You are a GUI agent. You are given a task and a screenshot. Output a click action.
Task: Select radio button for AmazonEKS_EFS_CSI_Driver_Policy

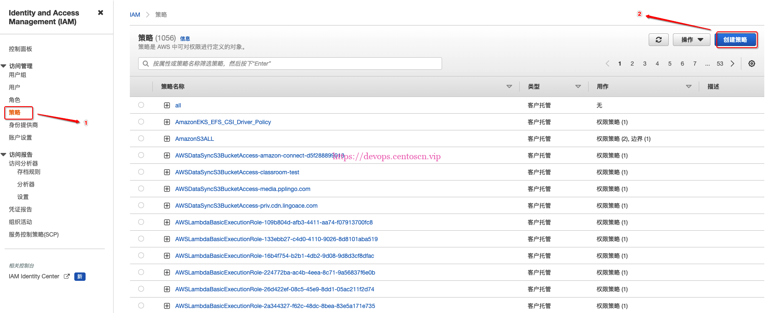tap(141, 122)
